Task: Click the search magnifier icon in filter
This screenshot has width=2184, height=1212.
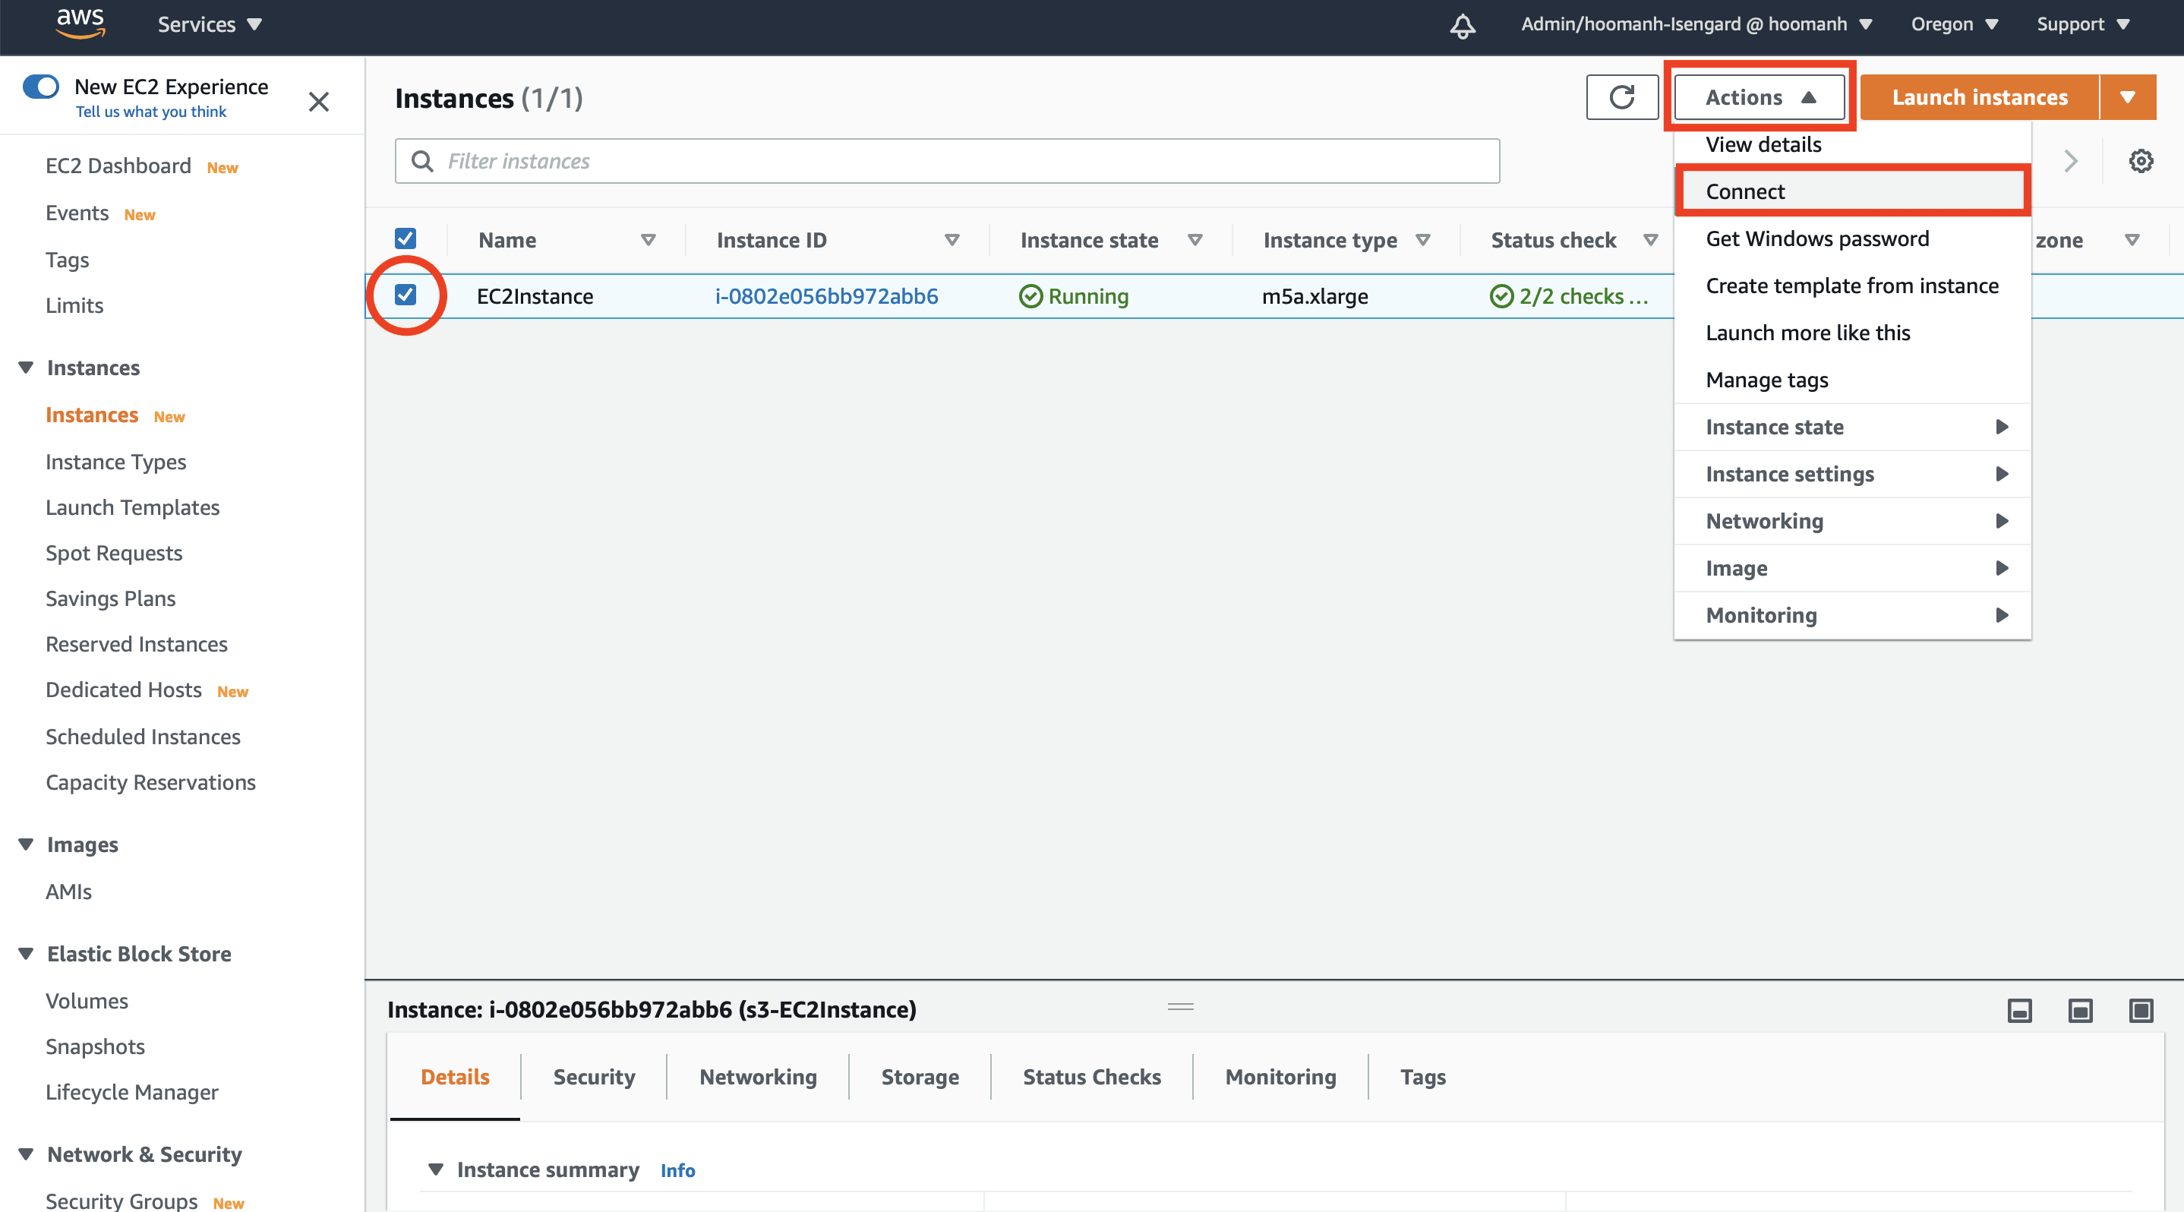Action: click(422, 161)
